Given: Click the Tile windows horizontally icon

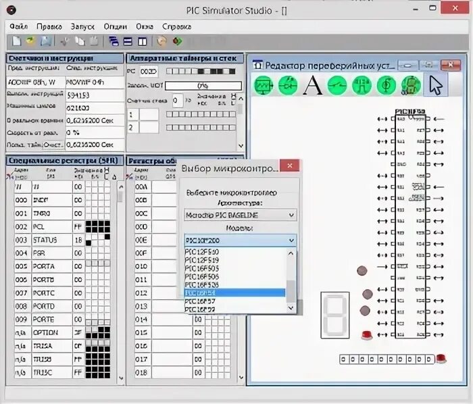Looking at the screenshot, I should (x=128, y=41).
